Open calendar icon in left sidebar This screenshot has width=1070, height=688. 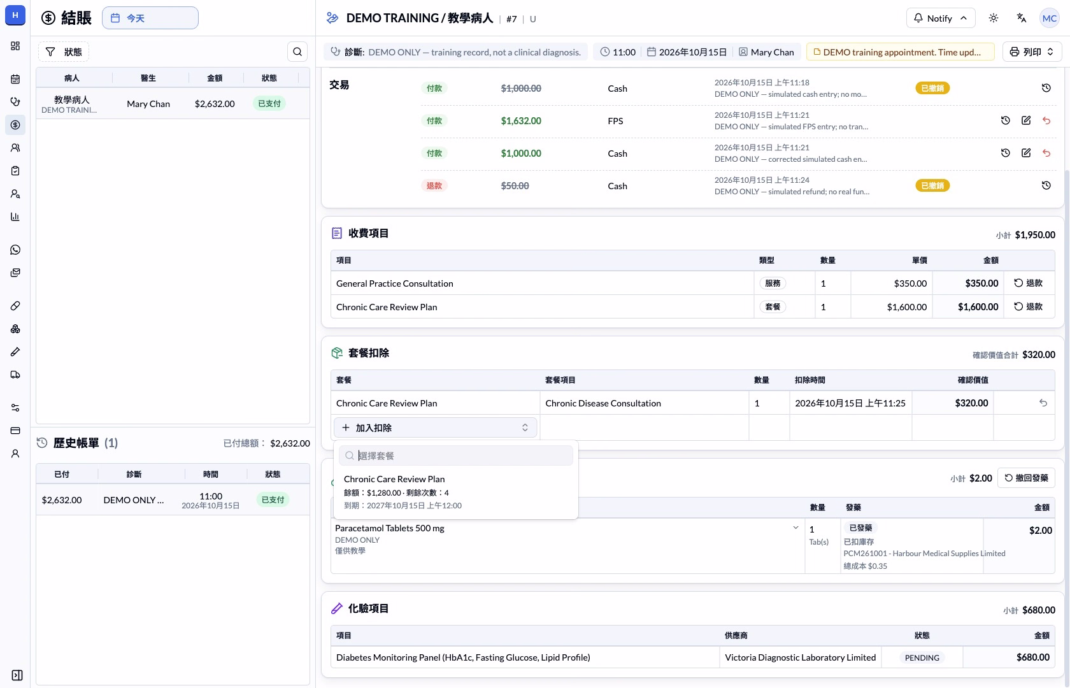pyautogui.click(x=15, y=79)
